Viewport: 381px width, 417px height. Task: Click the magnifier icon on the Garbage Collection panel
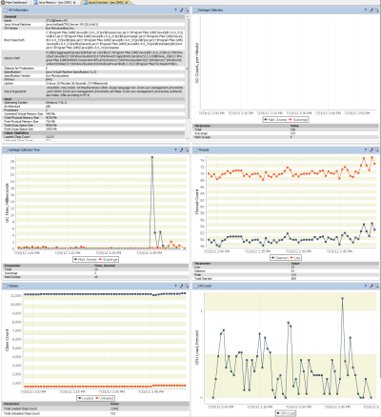pos(376,10)
